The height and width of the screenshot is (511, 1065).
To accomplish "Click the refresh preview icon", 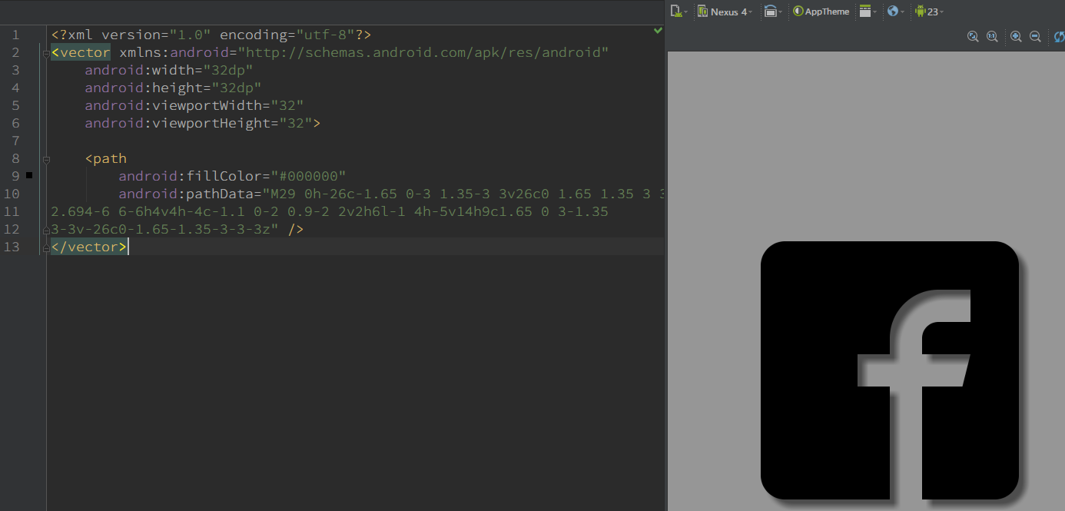I will (1060, 36).
